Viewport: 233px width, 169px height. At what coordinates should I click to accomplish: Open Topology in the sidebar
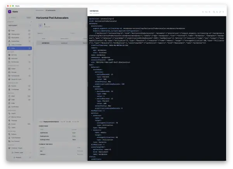[19, 121]
